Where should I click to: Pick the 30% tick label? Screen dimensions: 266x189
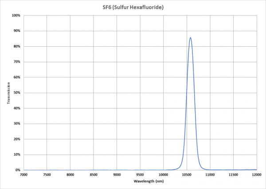[17, 124]
